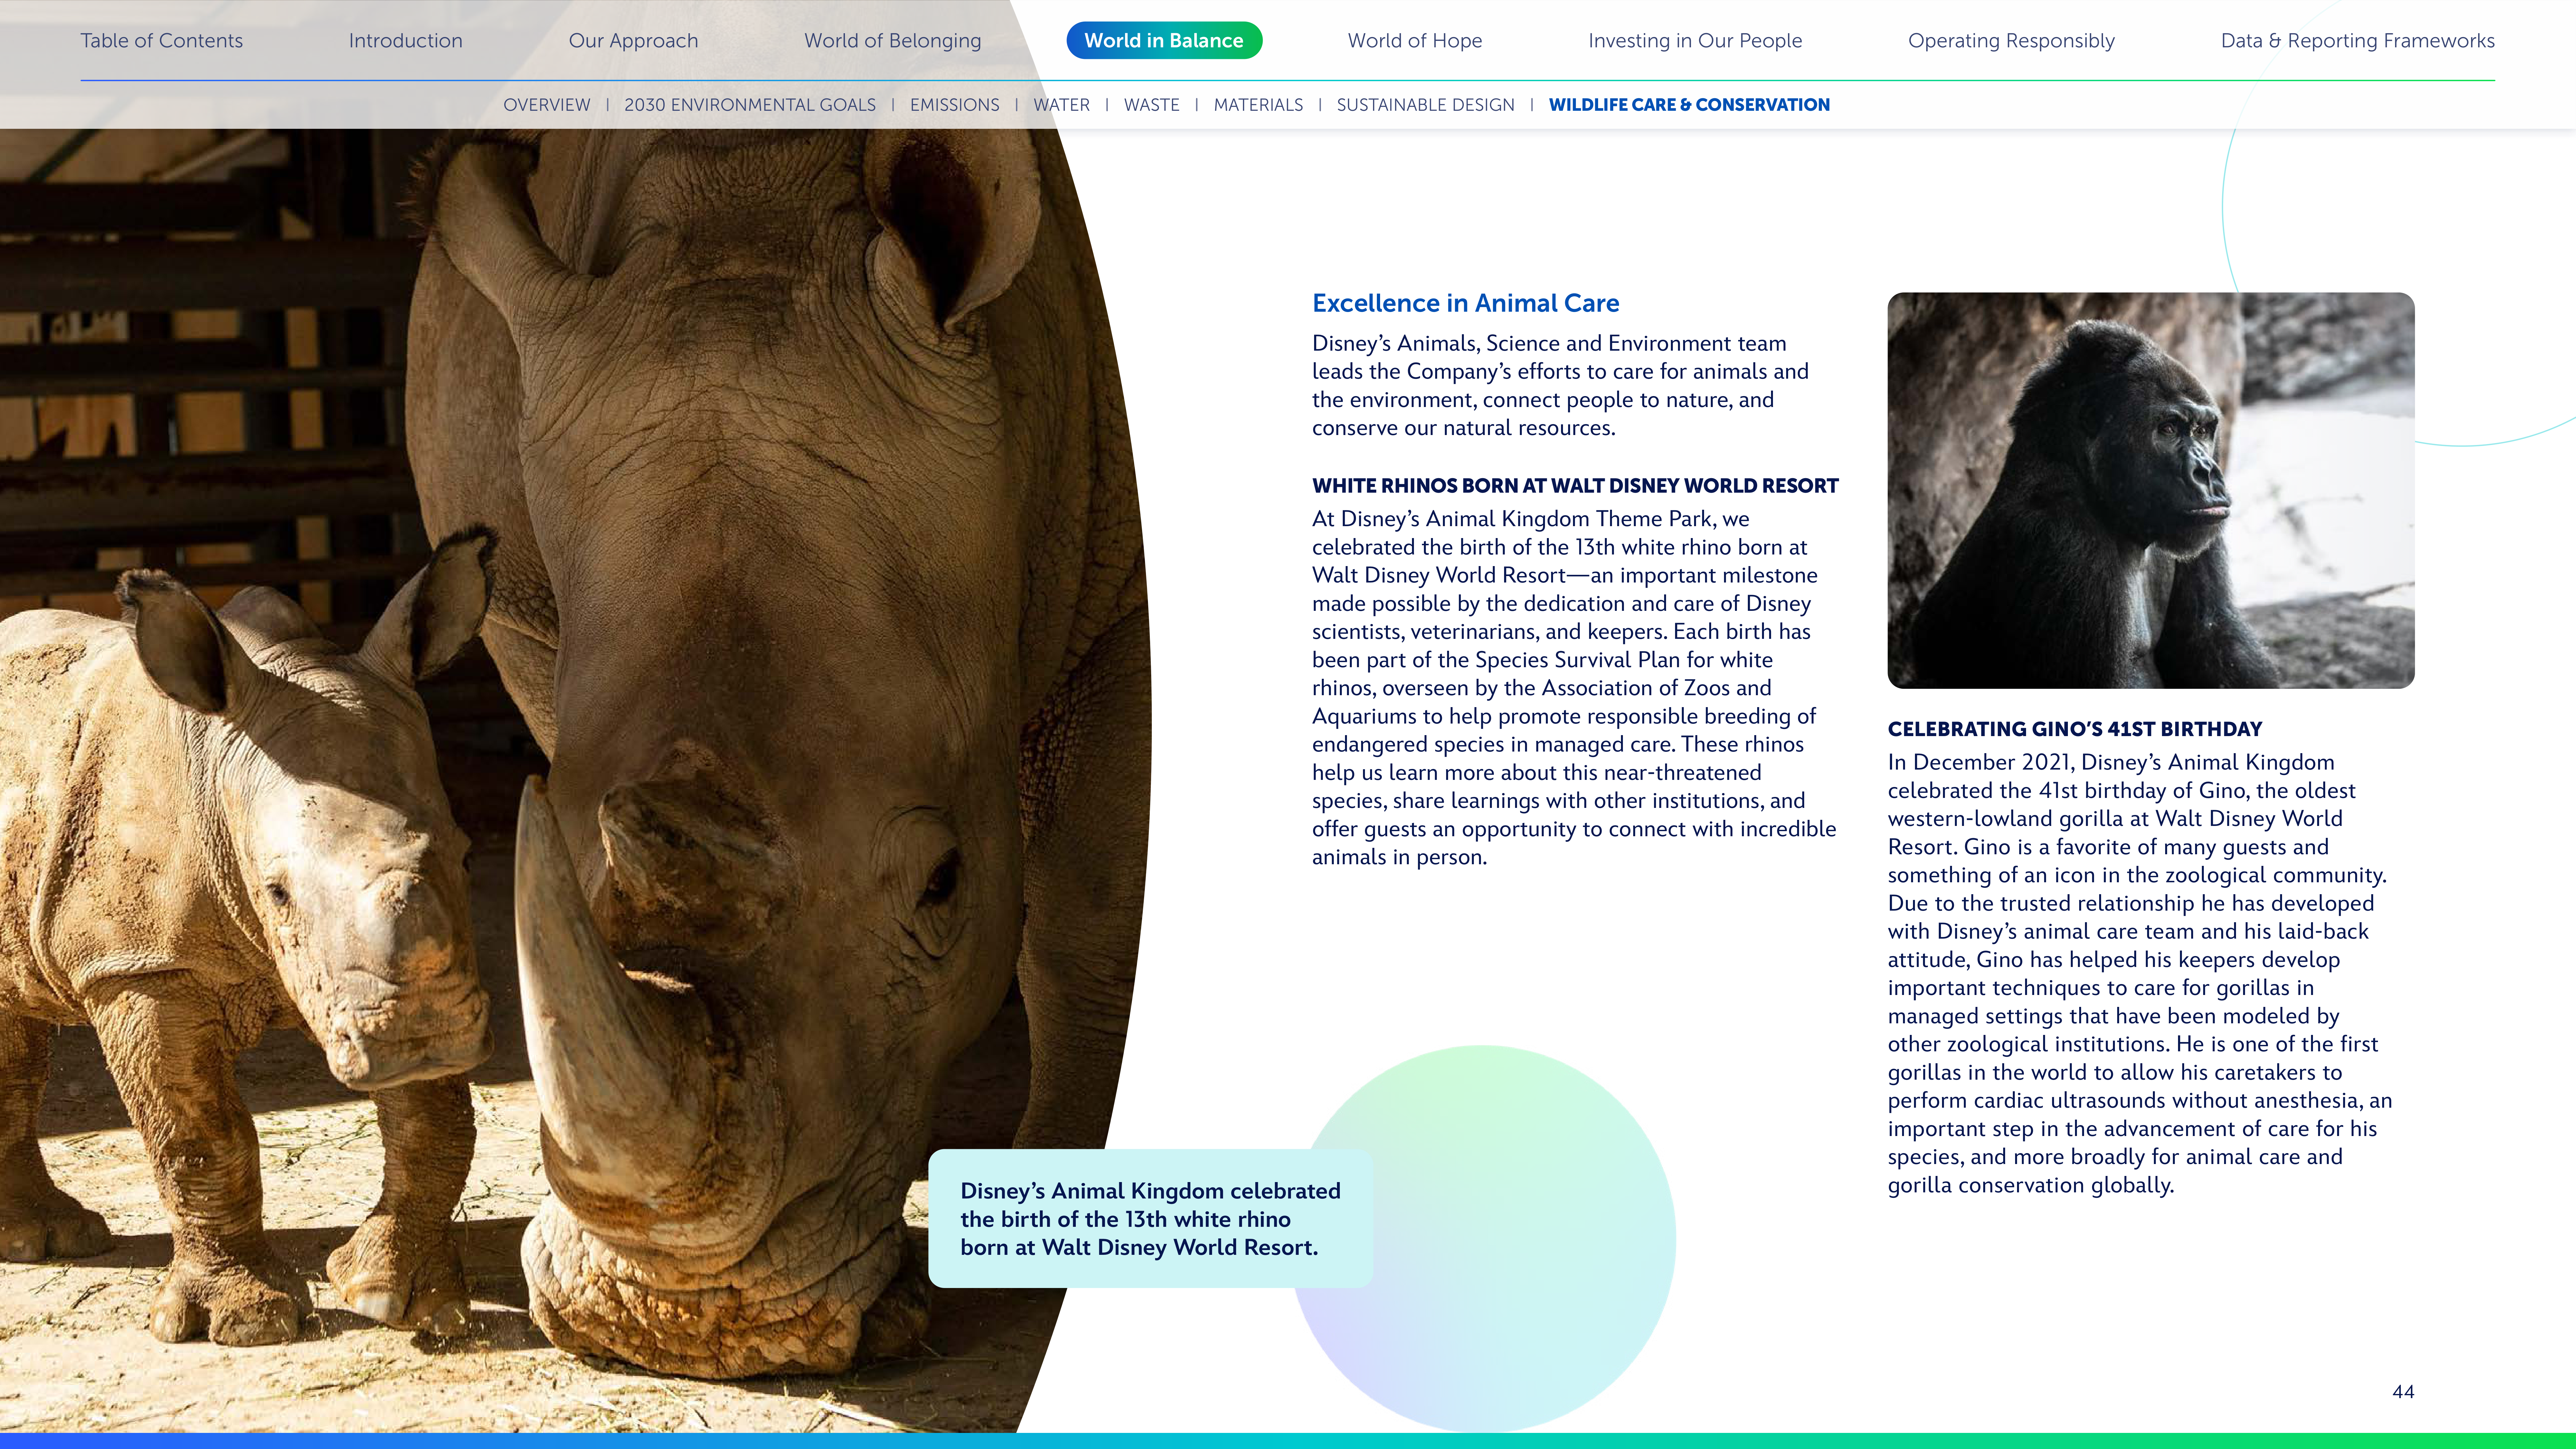Navigate to Operating Responsibly tab

2011,41
